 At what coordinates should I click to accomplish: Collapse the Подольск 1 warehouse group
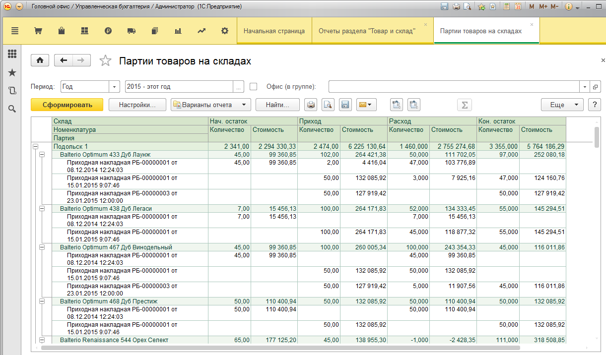coord(35,147)
